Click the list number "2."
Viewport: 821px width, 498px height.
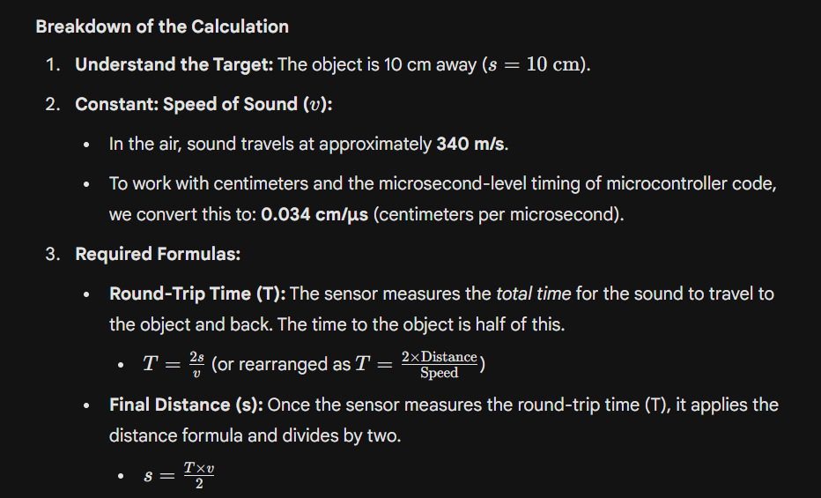[x=53, y=104]
